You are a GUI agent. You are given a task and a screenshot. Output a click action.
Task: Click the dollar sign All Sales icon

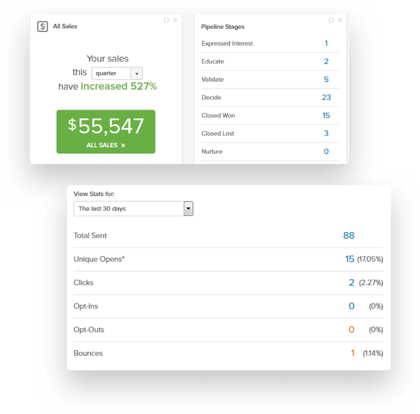(x=43, y=27)
